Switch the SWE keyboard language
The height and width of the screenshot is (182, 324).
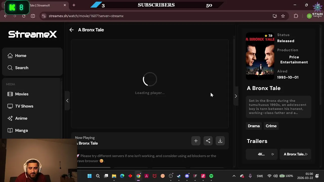[x=260, y=176]
